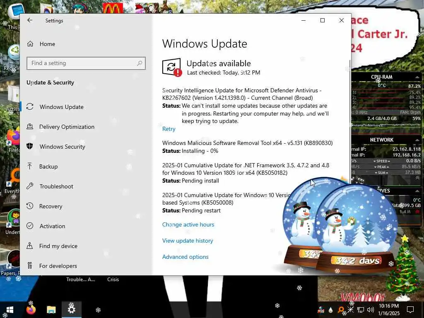This screenshot has width=424, height=318.
Task: Click the Update & Security sidebar heading
Action: [x=50, y=82]
